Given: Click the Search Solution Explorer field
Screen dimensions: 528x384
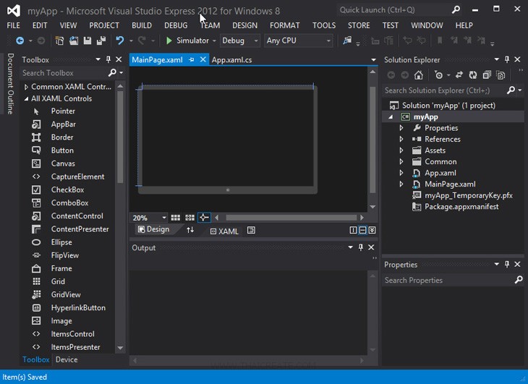Looking at the screenshot, I should coord(445,90).
